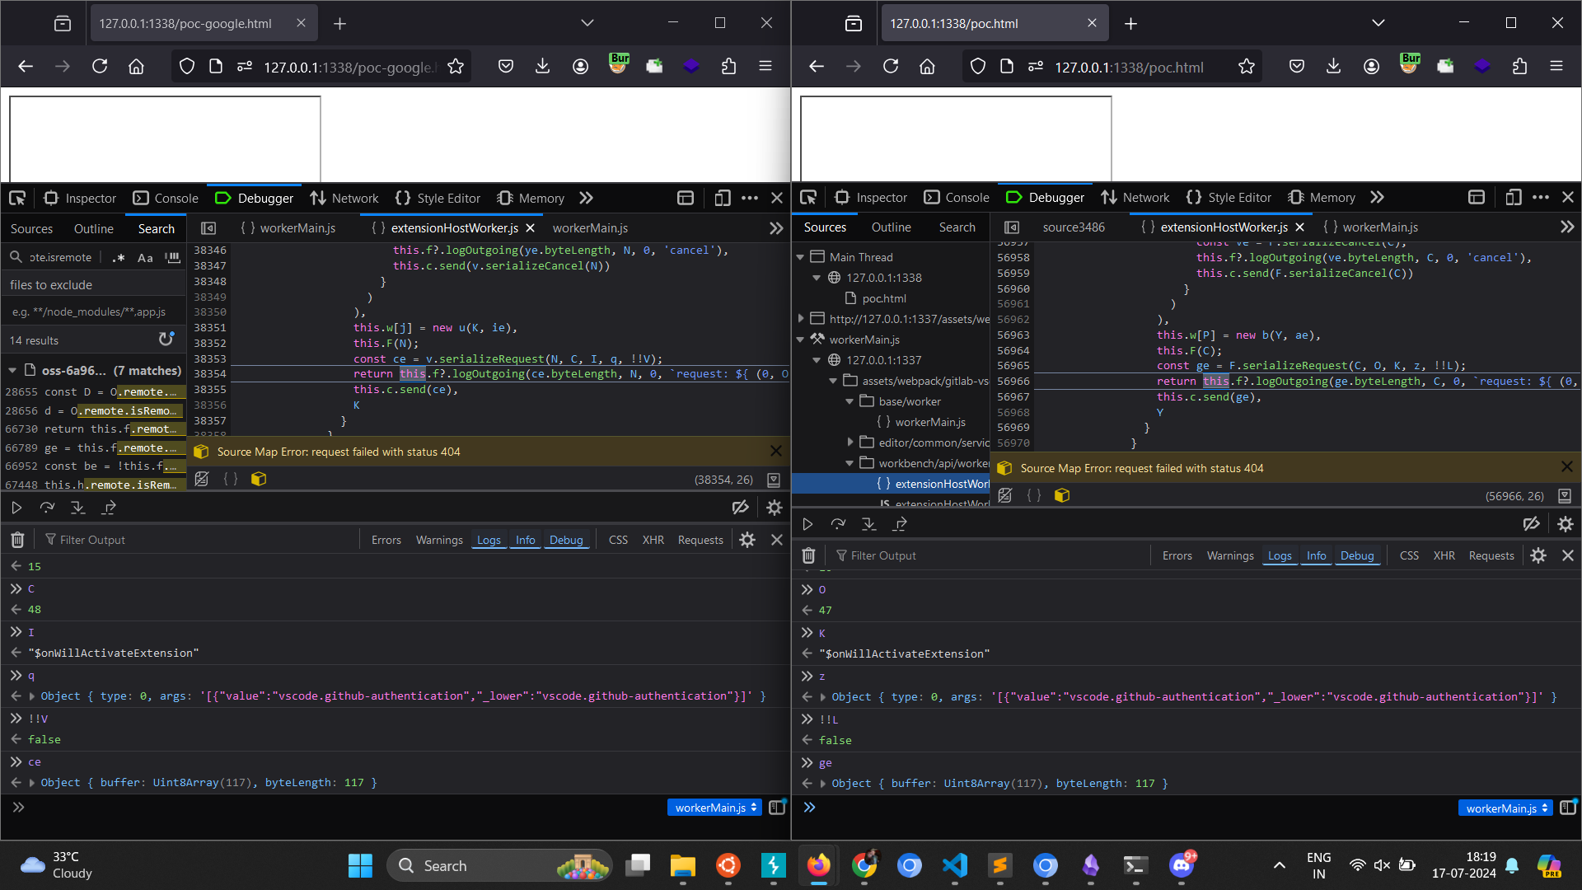
Task: Close Source Map Error banner in right debugger
Action: (1566, 467)
